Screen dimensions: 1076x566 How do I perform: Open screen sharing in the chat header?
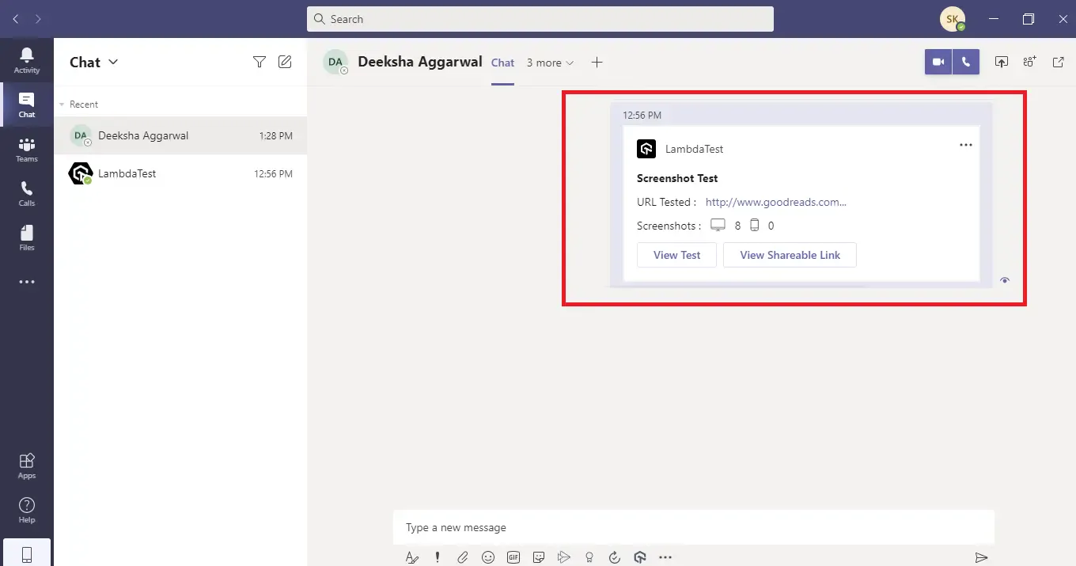pyautogui.click(x=1001, y=62)
